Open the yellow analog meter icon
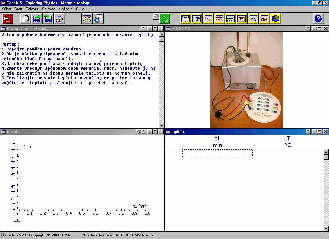This screenshot has width=329, height=239. 185,19
